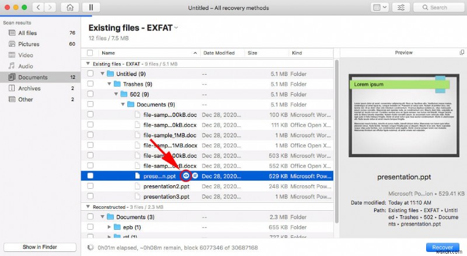Screen dimensions: 467x256
Task: Select the presentation2.ppt row
Action: pyautogui.click(x=207, y=186)
